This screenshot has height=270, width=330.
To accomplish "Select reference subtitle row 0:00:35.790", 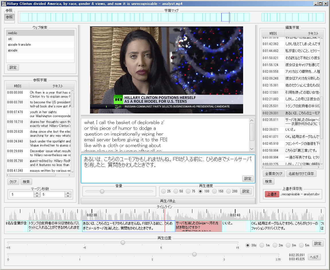I will [39, 163].
